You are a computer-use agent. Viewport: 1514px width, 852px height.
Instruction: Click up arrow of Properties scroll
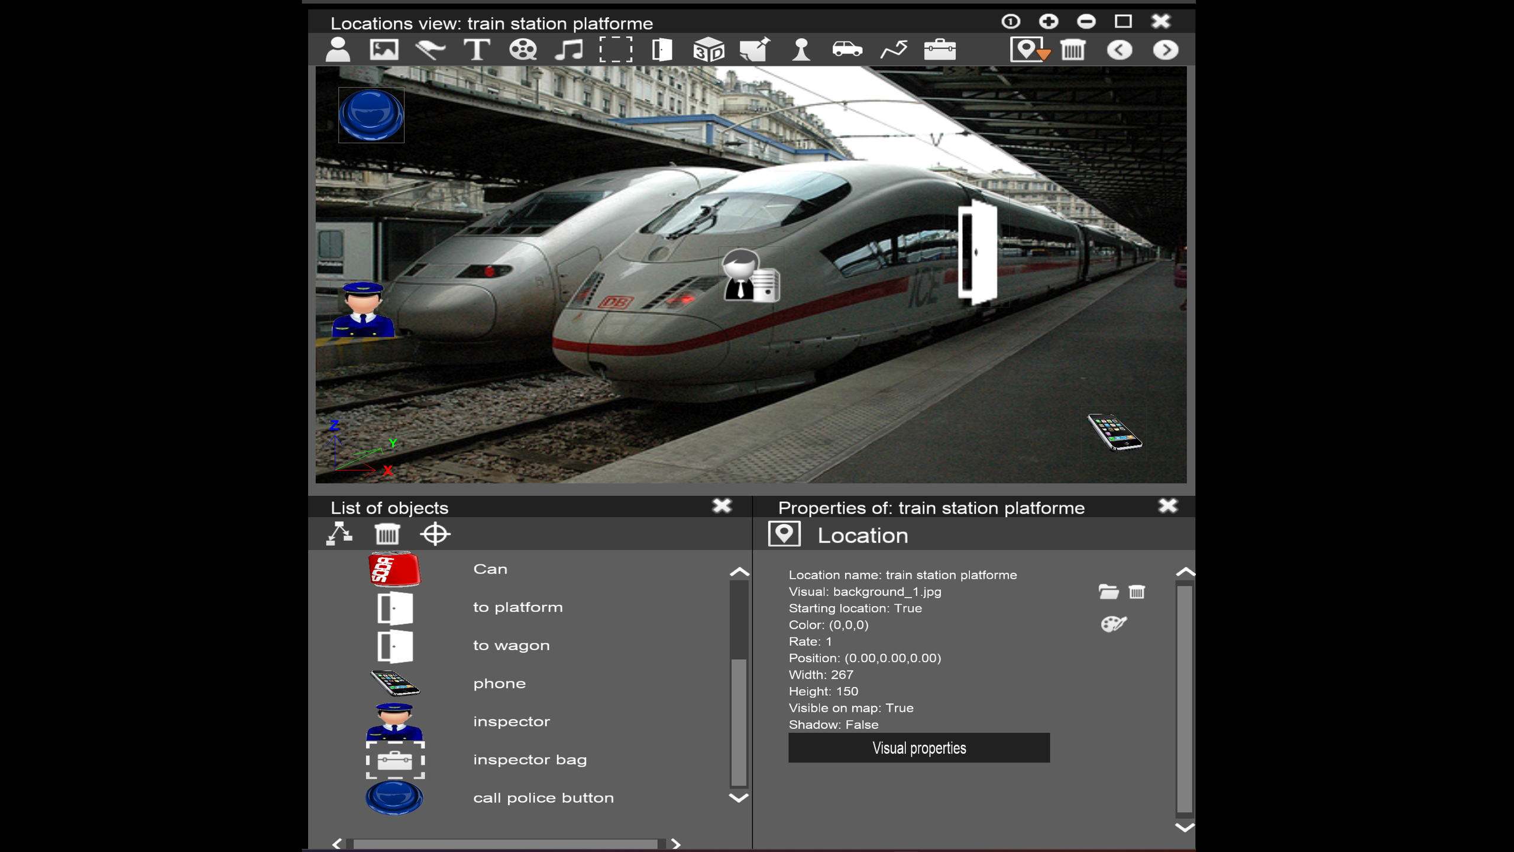tap(1185, 572)
